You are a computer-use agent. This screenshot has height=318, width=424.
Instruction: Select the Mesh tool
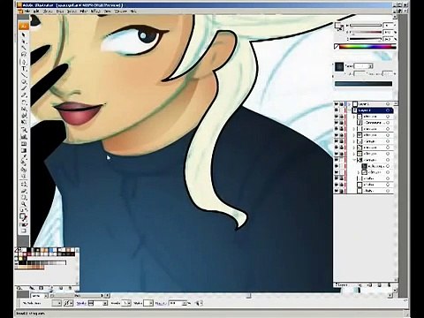(x=24, y=143)
